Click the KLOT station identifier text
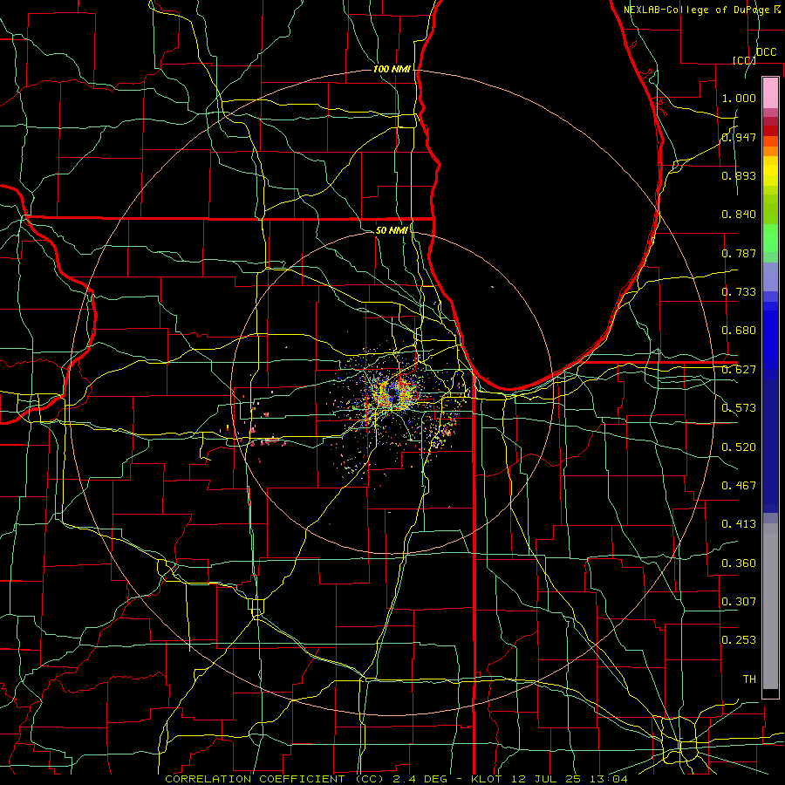The height and width of the screenshot is (785, 785). (x=486, y=779)
